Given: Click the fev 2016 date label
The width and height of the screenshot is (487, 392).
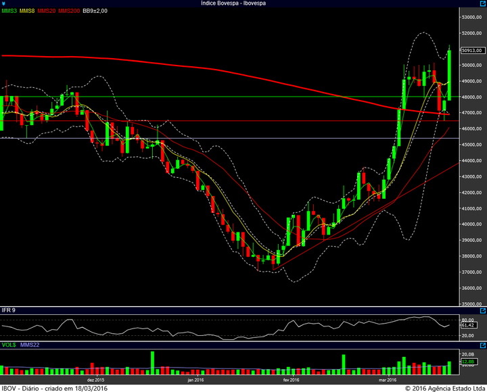Looking at the screenshot, I should tap(292, 380).
